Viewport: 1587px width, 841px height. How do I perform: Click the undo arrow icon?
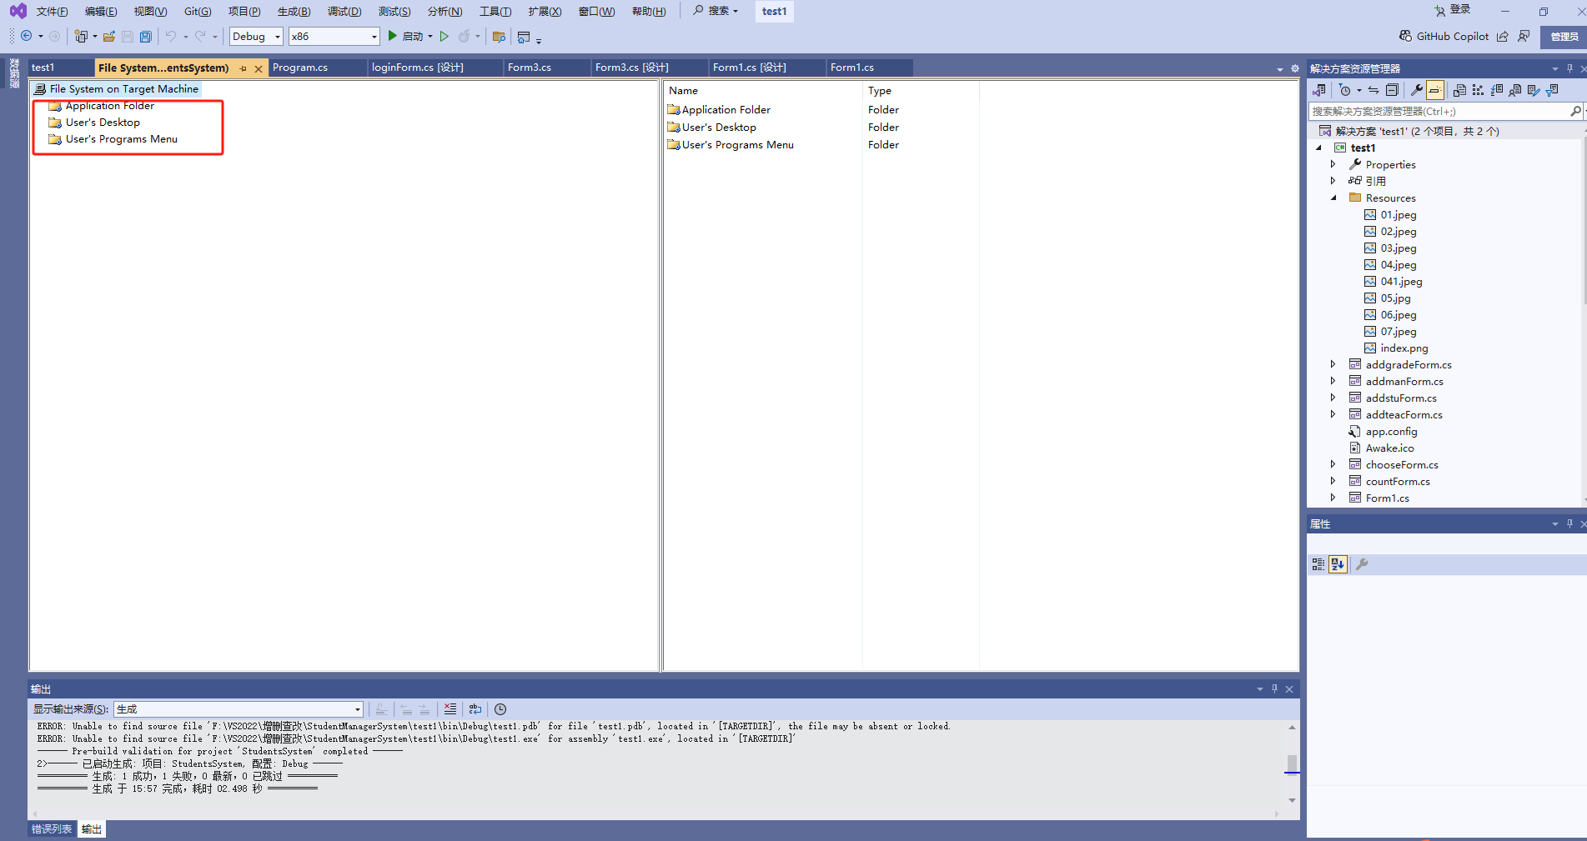coord(170,36)
